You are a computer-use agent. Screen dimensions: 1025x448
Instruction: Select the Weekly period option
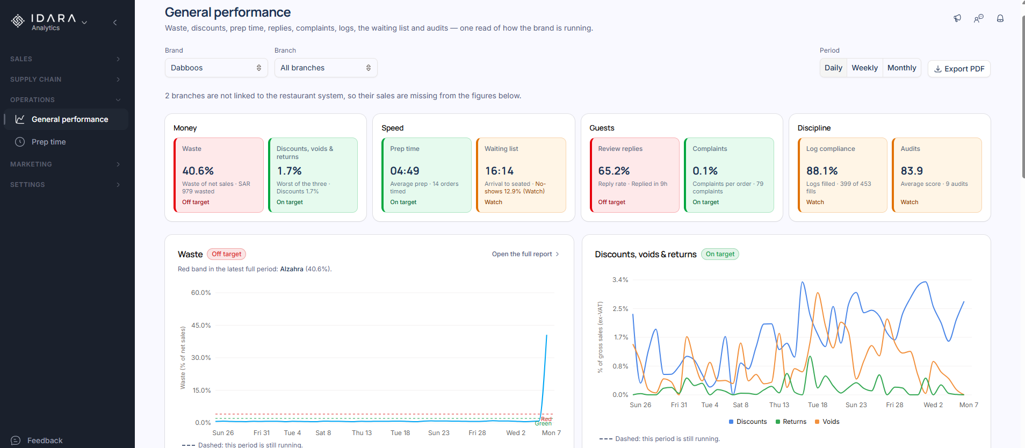pyautogui.click(x=864, y=68)
